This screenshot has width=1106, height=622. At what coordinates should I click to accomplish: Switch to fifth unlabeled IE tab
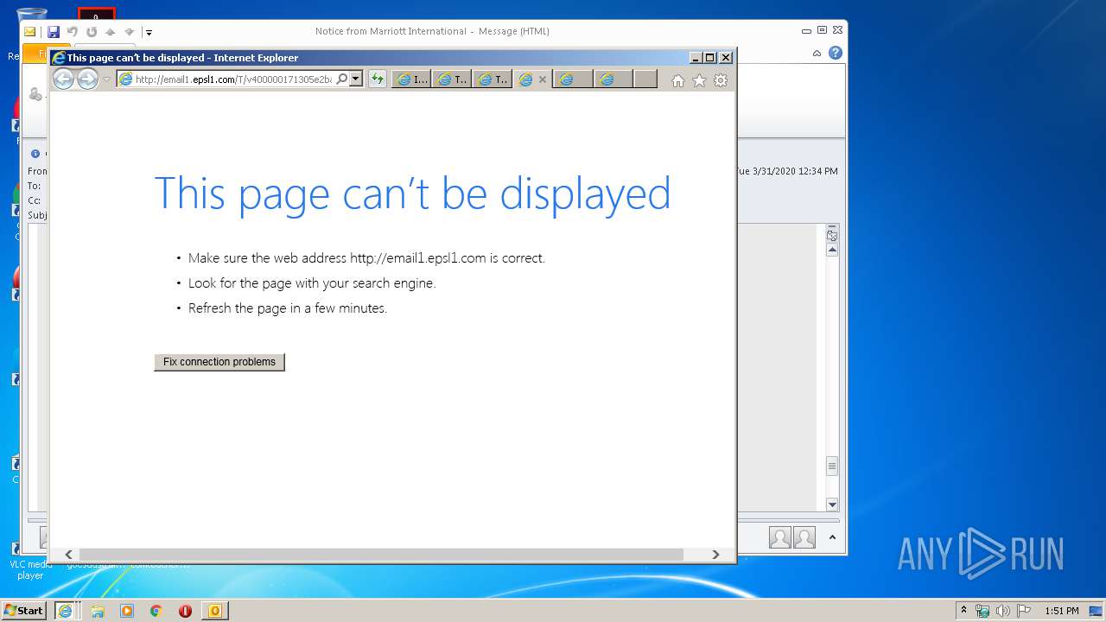(x=573, y=79)
